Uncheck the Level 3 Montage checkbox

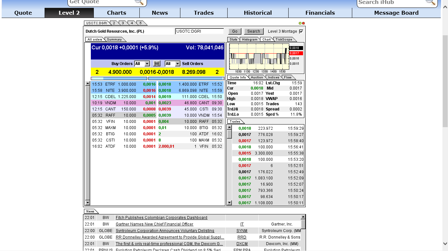(300, 31)
